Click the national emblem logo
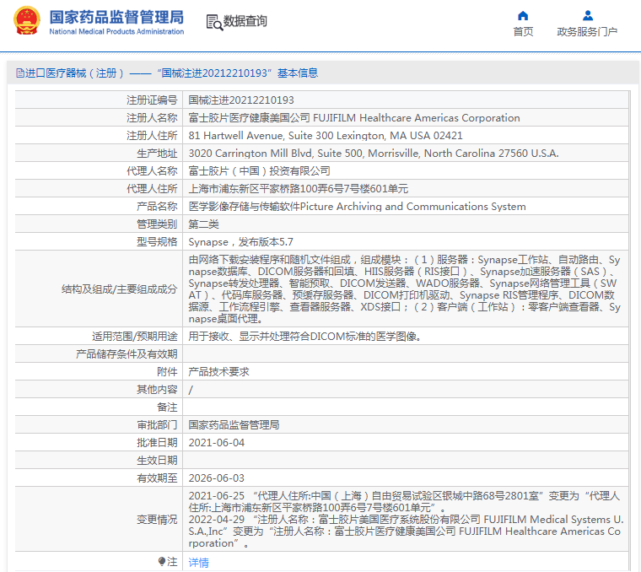The width and height of the screenshot is (641, 572). (27, 20)
